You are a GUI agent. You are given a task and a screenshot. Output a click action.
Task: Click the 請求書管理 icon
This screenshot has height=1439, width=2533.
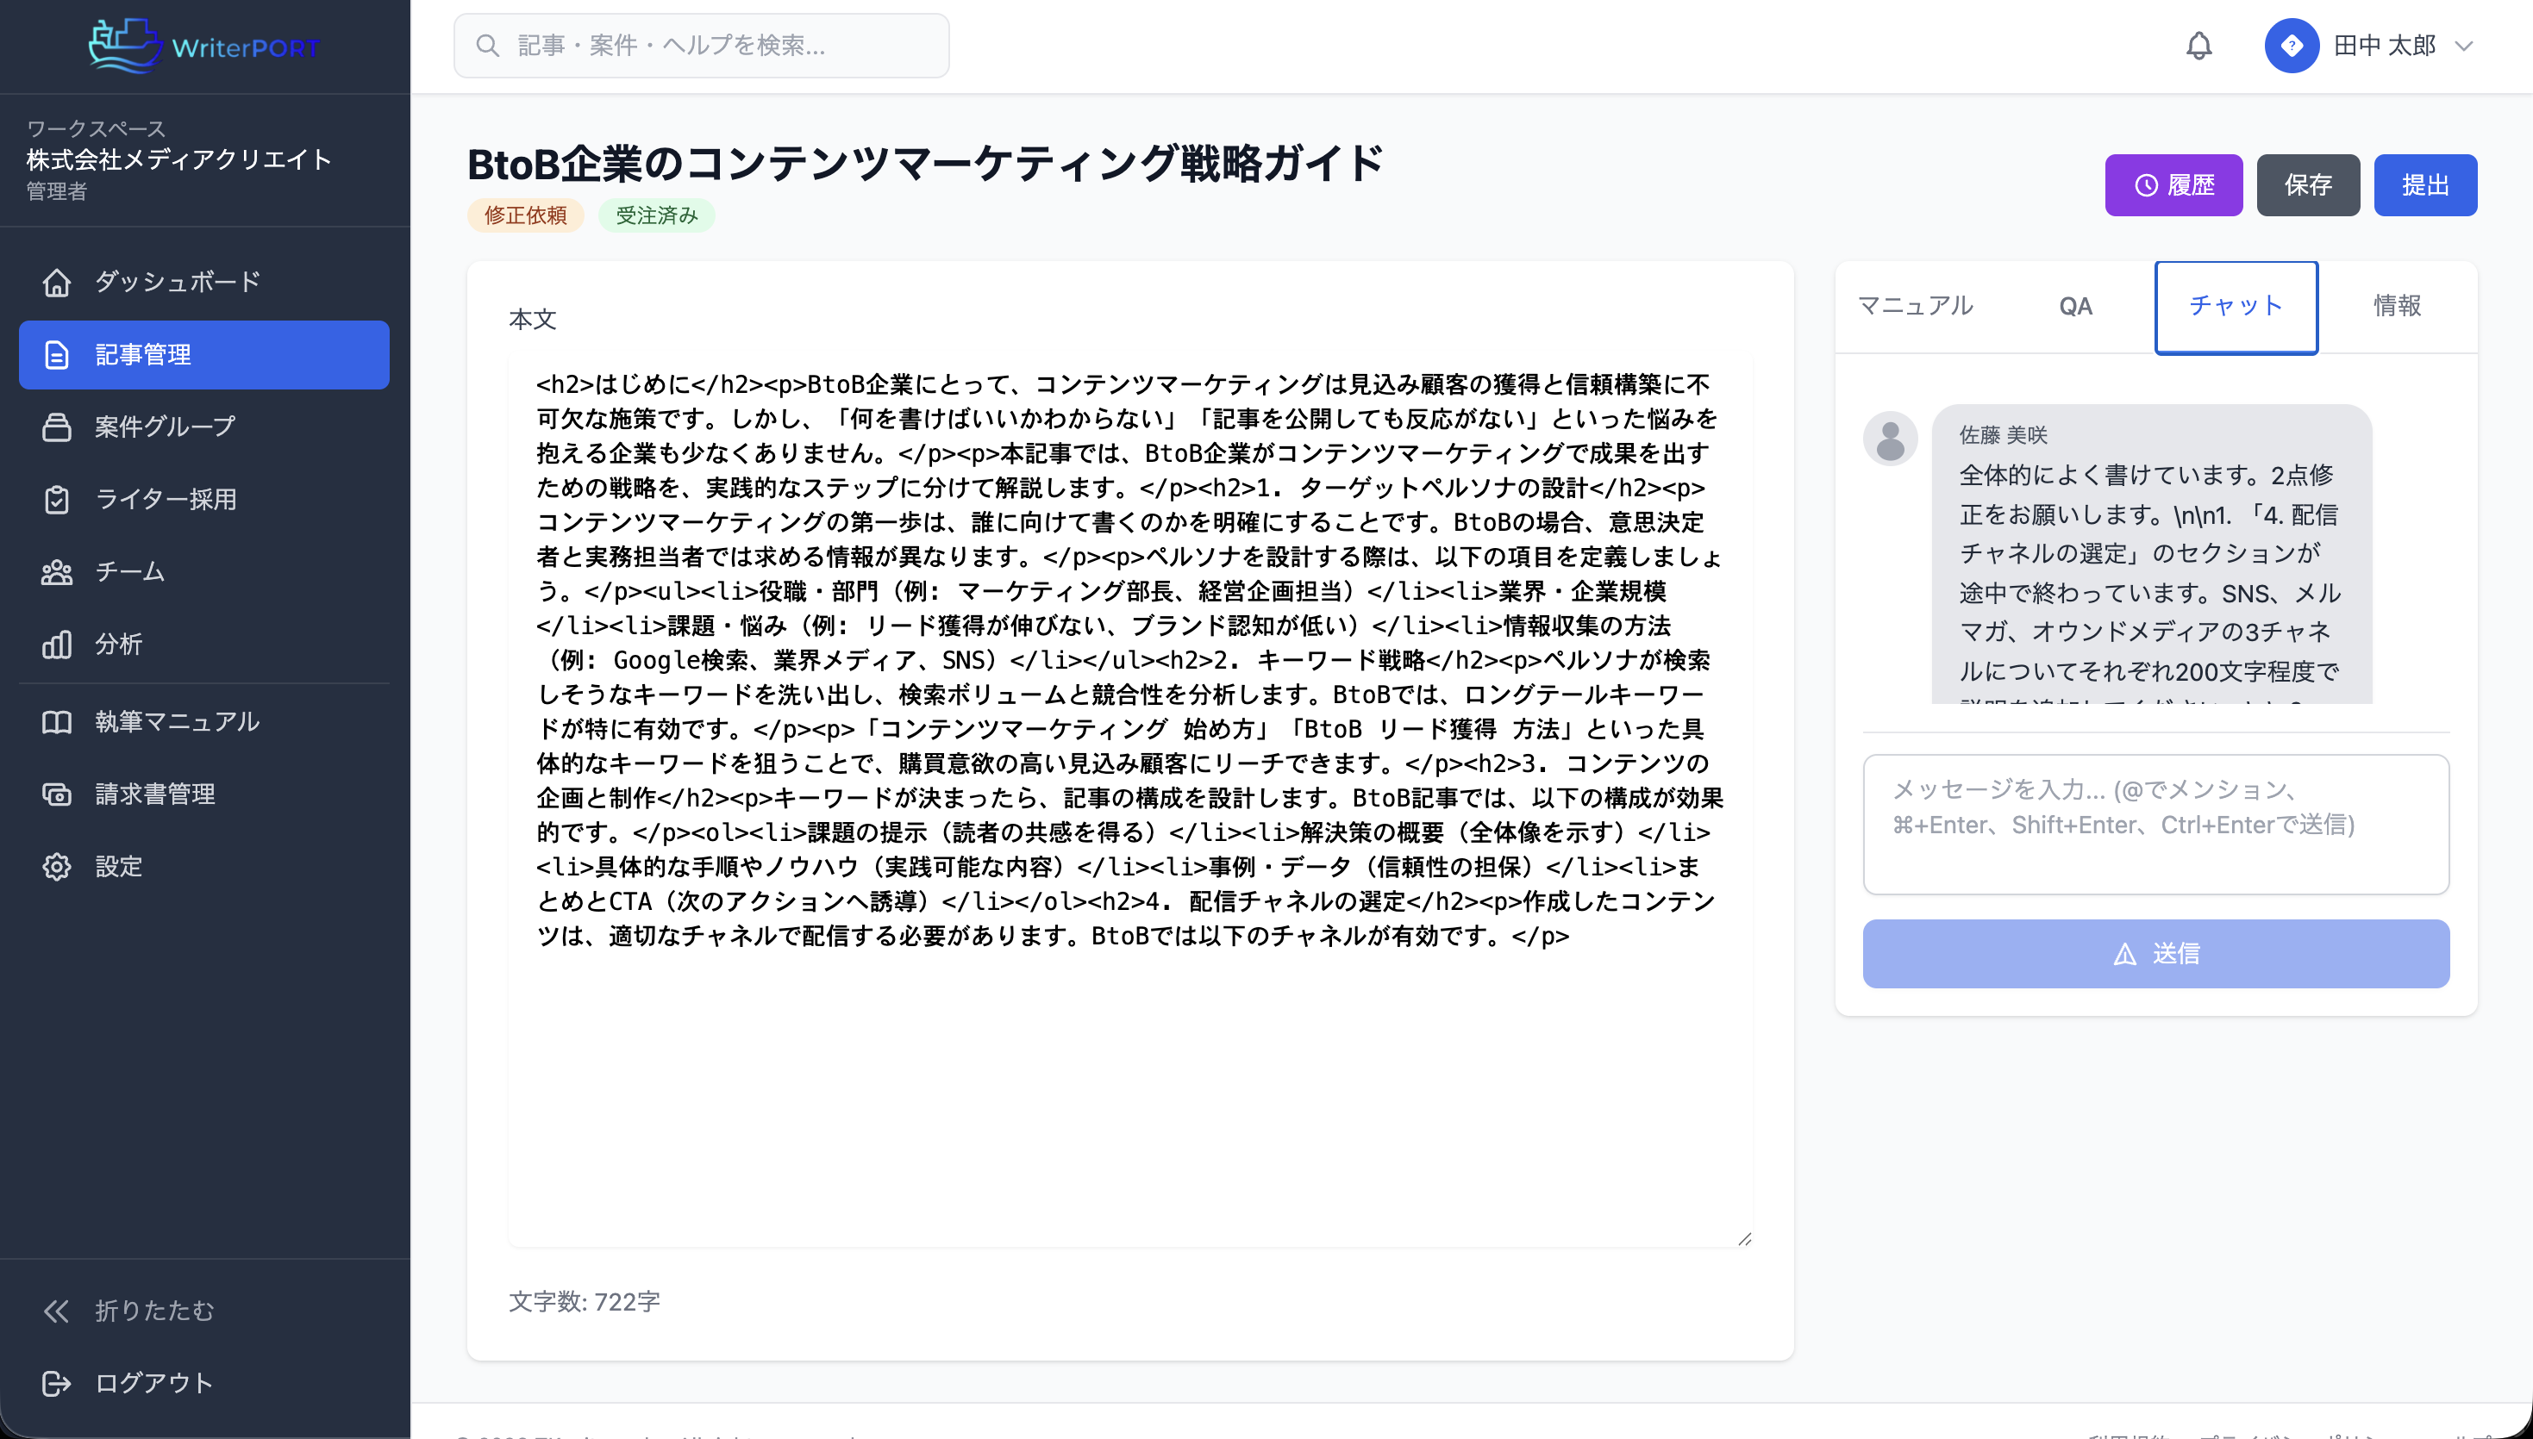point(58,794)
